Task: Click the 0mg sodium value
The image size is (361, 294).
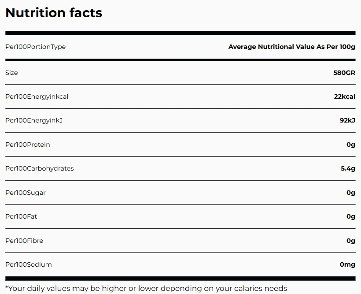Action: click(347, 265)
